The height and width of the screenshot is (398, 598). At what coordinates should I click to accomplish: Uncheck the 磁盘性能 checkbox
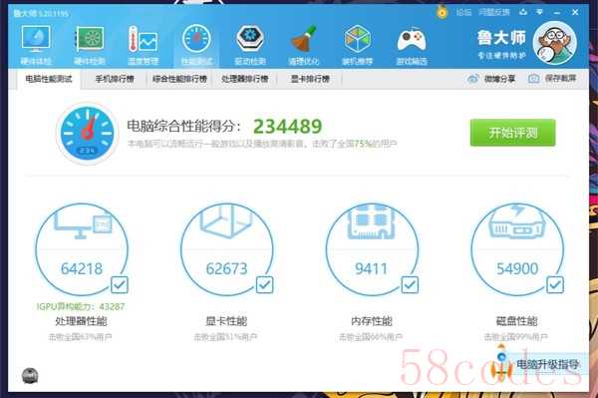coord(555,284)
